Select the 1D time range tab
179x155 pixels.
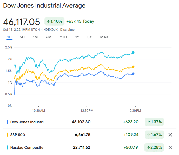pyautogui.click(x=9, y=37)
